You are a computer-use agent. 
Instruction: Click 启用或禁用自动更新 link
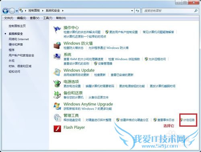coord(76,75)
